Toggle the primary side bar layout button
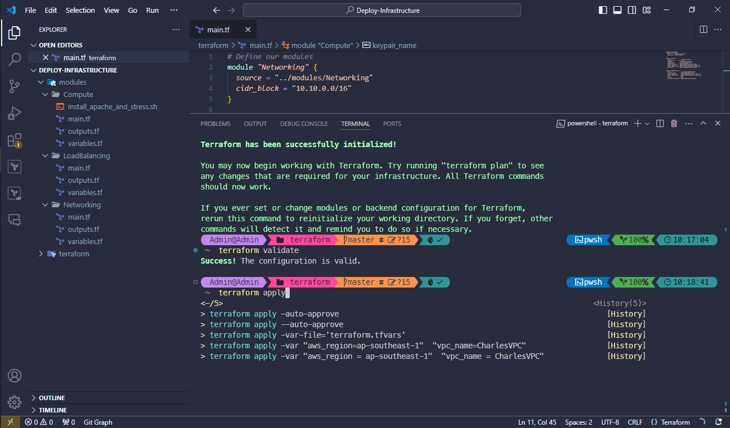Screen dimensions: 730x428 click(603, 10)
